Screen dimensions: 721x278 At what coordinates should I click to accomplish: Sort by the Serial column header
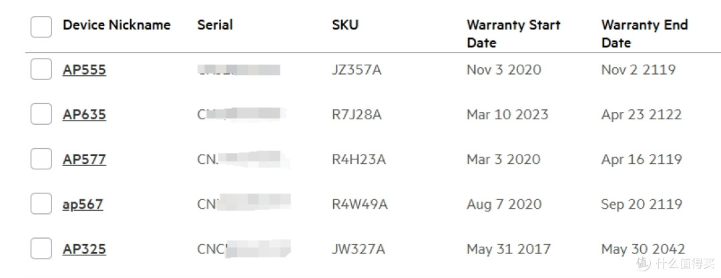(x=215, y=25)
